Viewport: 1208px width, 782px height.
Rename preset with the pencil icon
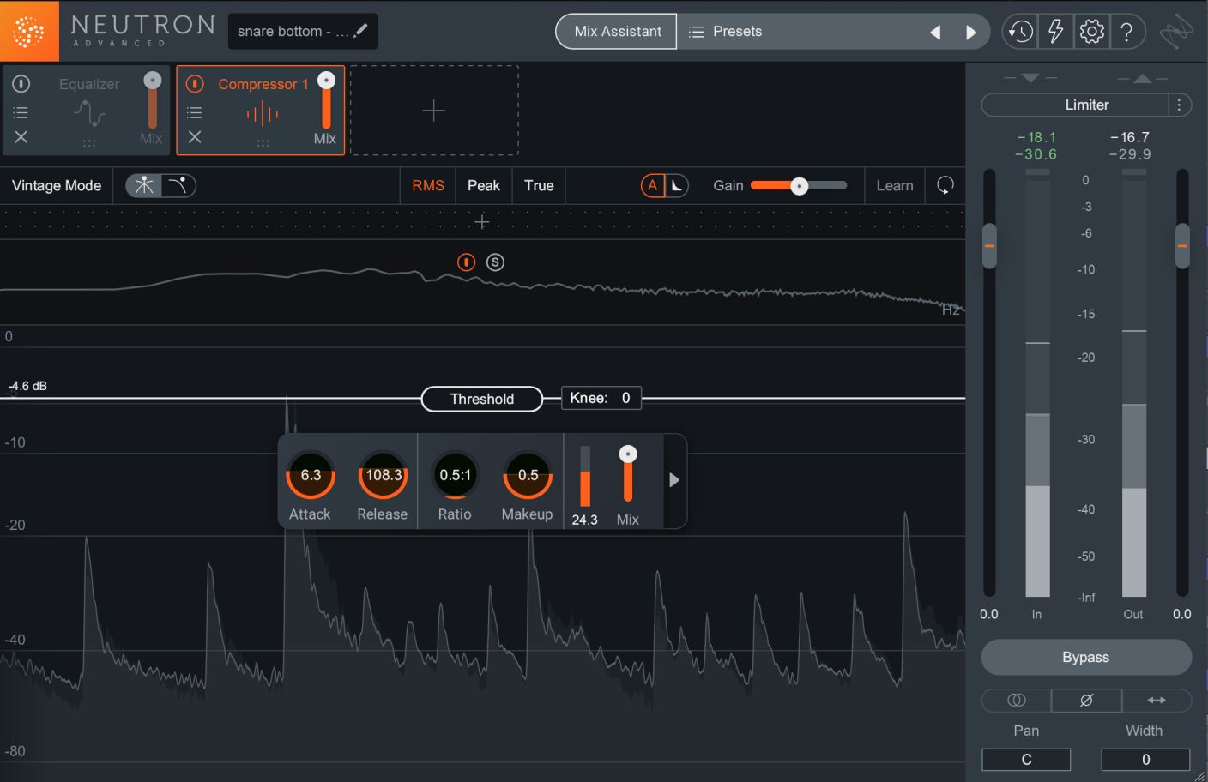361,31
